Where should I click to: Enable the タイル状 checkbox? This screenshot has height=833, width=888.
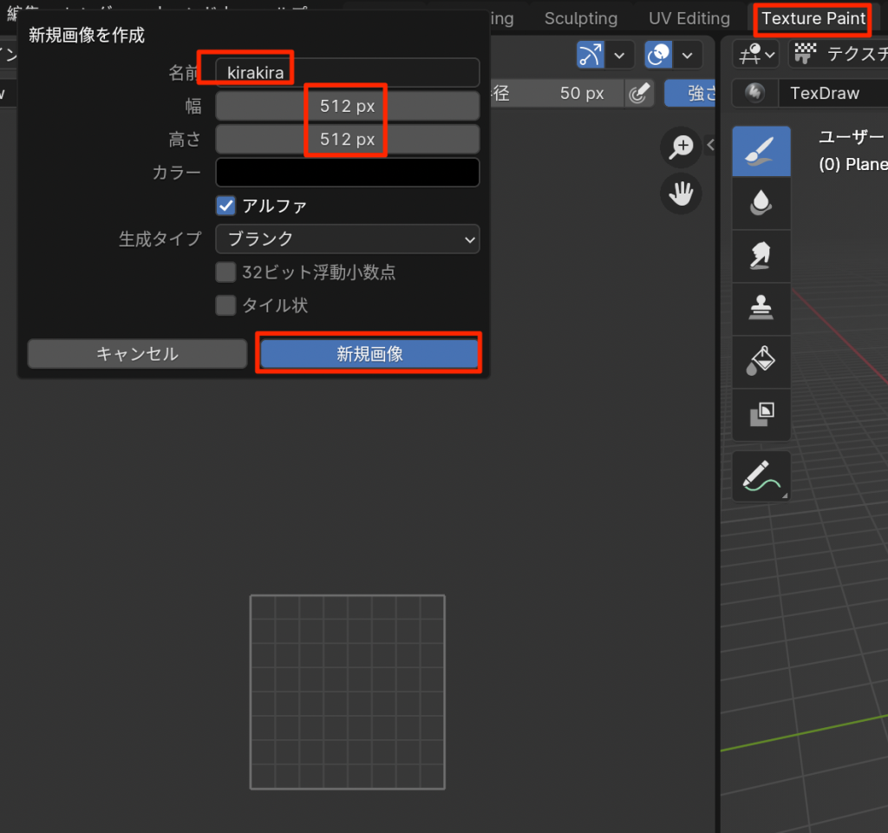point(226,305)
